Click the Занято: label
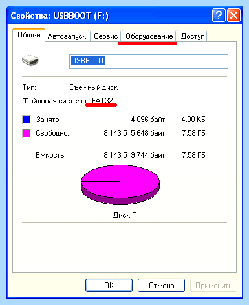The height and width of the screenshot is (305, 249). click(48, 120)
